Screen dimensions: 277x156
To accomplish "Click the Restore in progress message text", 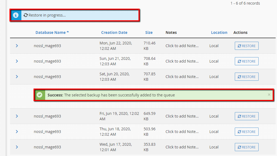I will (47, 15).
